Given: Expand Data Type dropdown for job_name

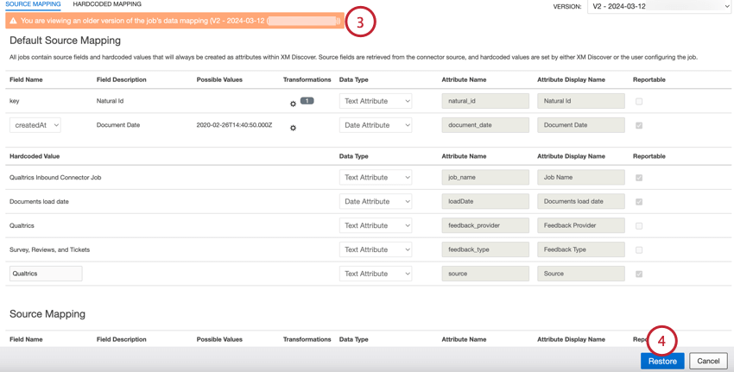Looking at the screenshot, I should point(375,178).
